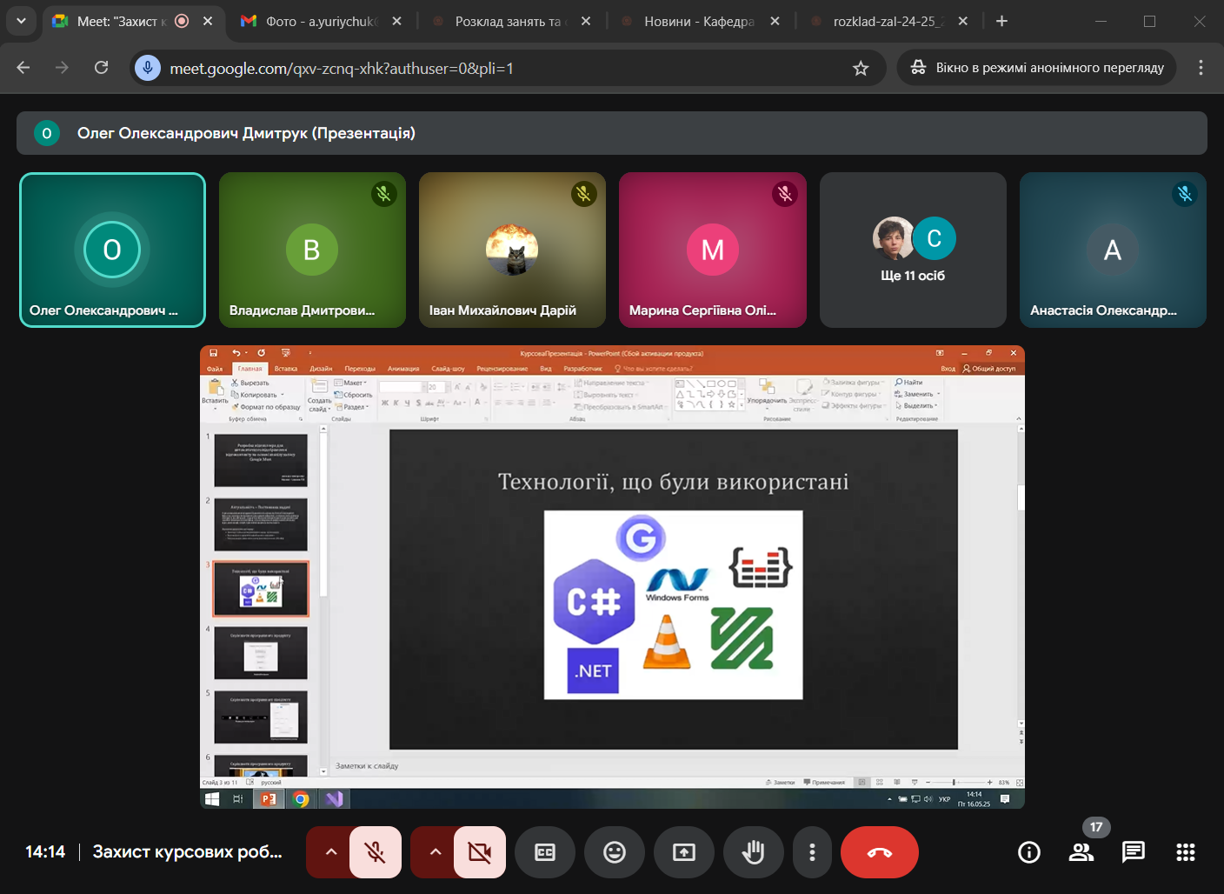Switch to the "Розклад занять" tab

coord(509,21)
